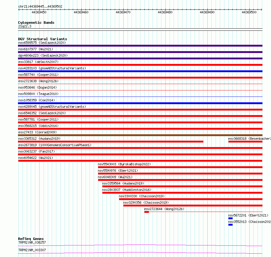Open nsv4283103 (gnomADStructuralVariants) label
Image resolution: width=271 pixels, height=257 pixels.
pos(52,68)
